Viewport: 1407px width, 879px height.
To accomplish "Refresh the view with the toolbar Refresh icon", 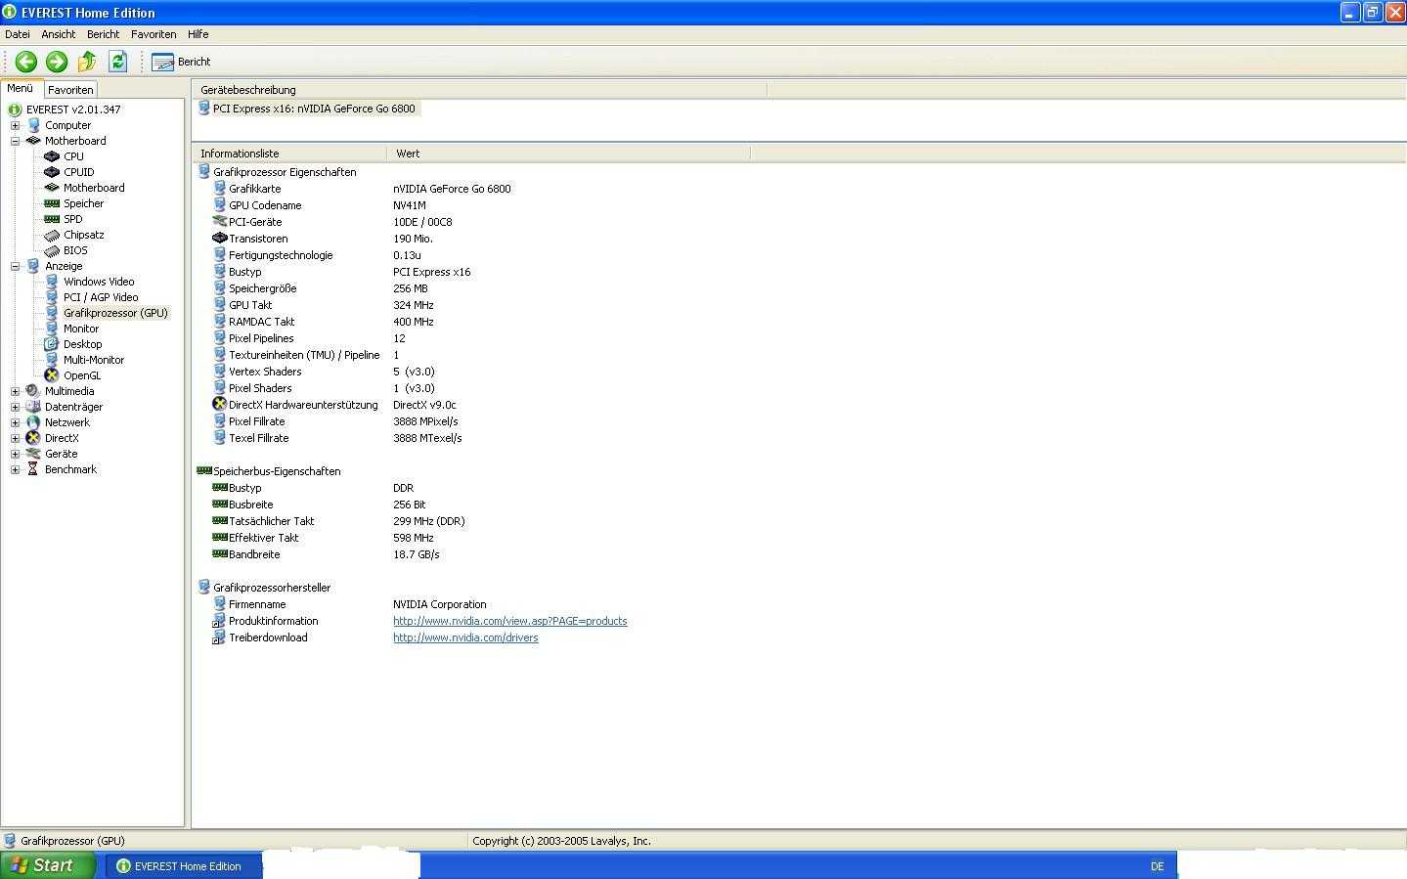I will pyautogui.click(x=118, y=62).
